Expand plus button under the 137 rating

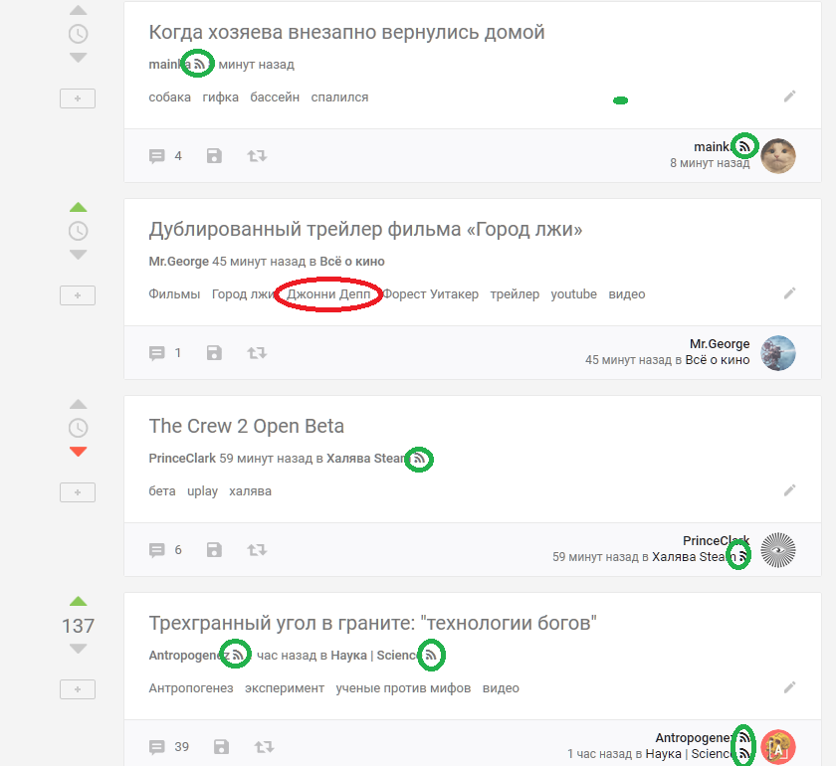tap(78, 689)
